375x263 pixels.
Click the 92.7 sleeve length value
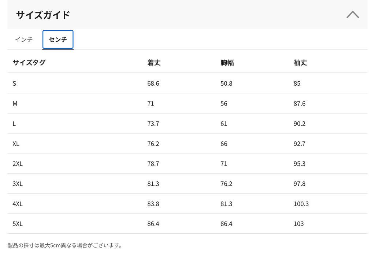coord(300,144)
